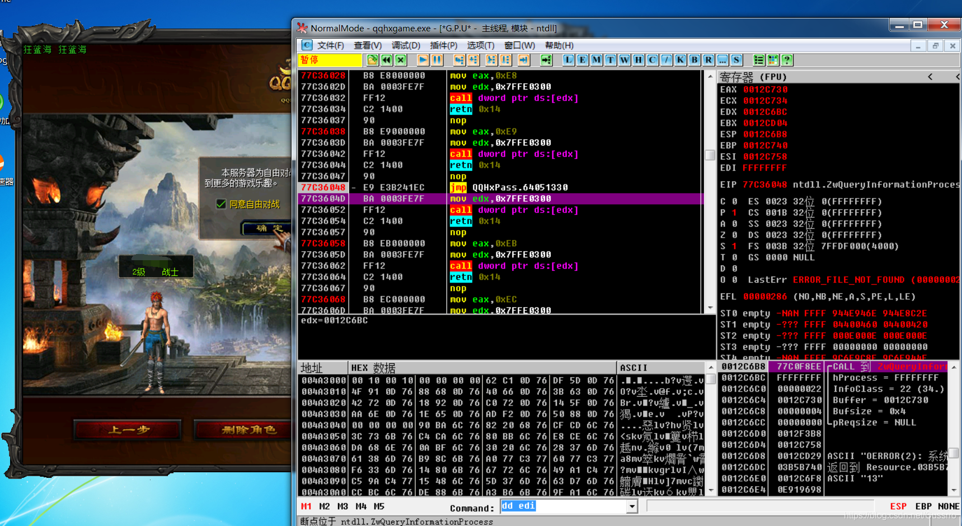This screenshot has width=962, height=526.
Task: Close the debugged program with X icon
Action: coord(401,60)
